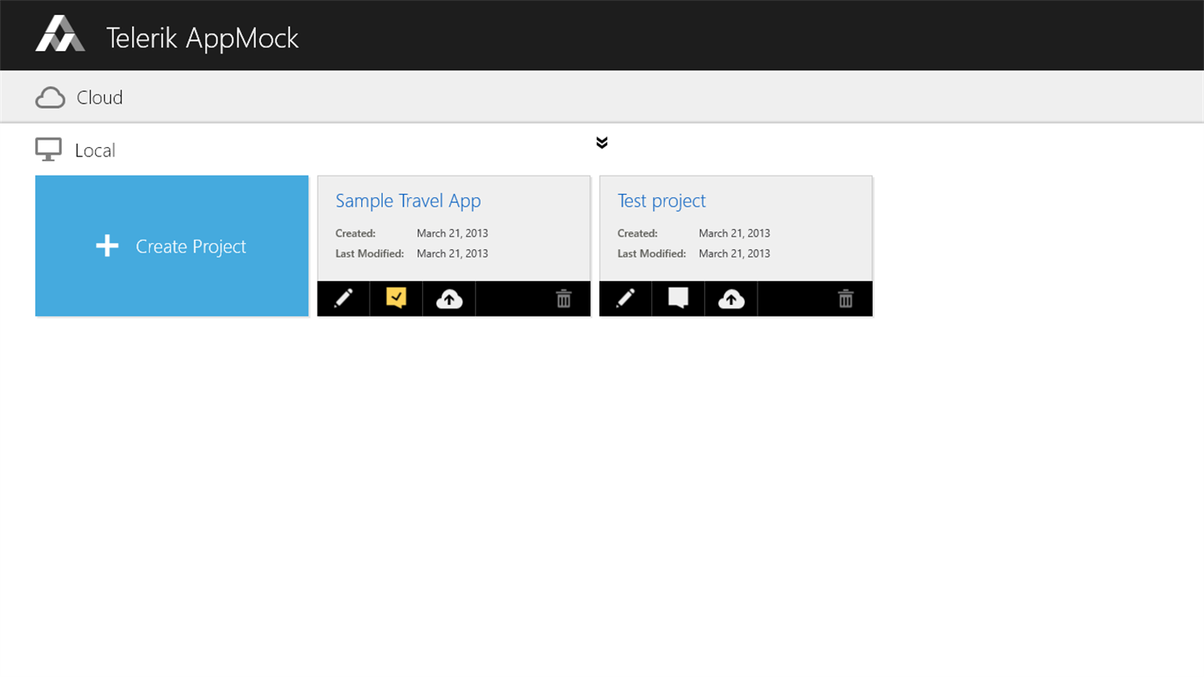Delete Test project via trash icon
Screen dimensions: 1204x677
[x=845, y=298]
